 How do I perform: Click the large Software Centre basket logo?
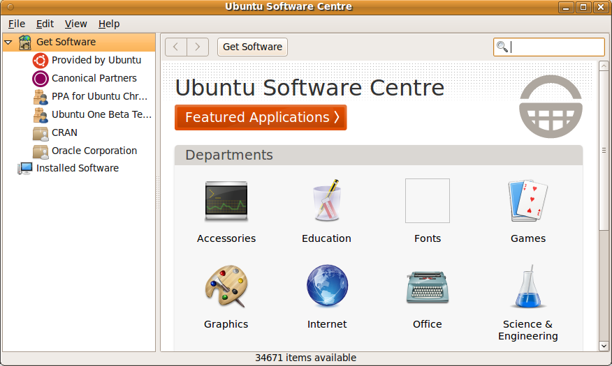coord(551,106)
